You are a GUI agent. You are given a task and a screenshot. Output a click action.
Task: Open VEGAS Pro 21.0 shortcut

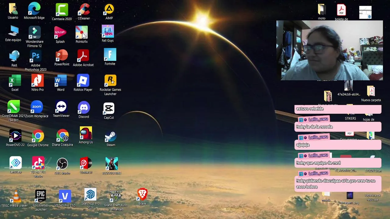65,196
